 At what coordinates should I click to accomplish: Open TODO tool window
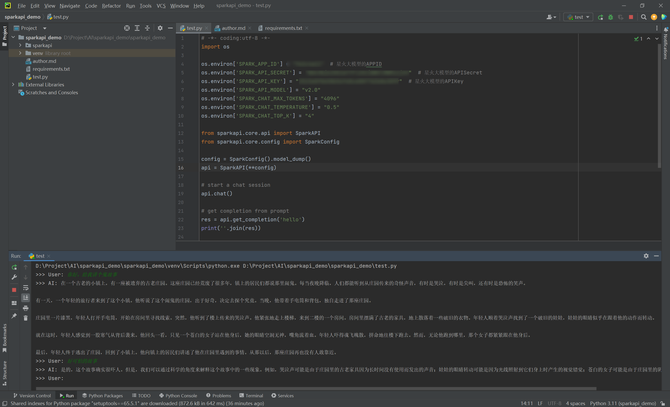tap(141, 395)
